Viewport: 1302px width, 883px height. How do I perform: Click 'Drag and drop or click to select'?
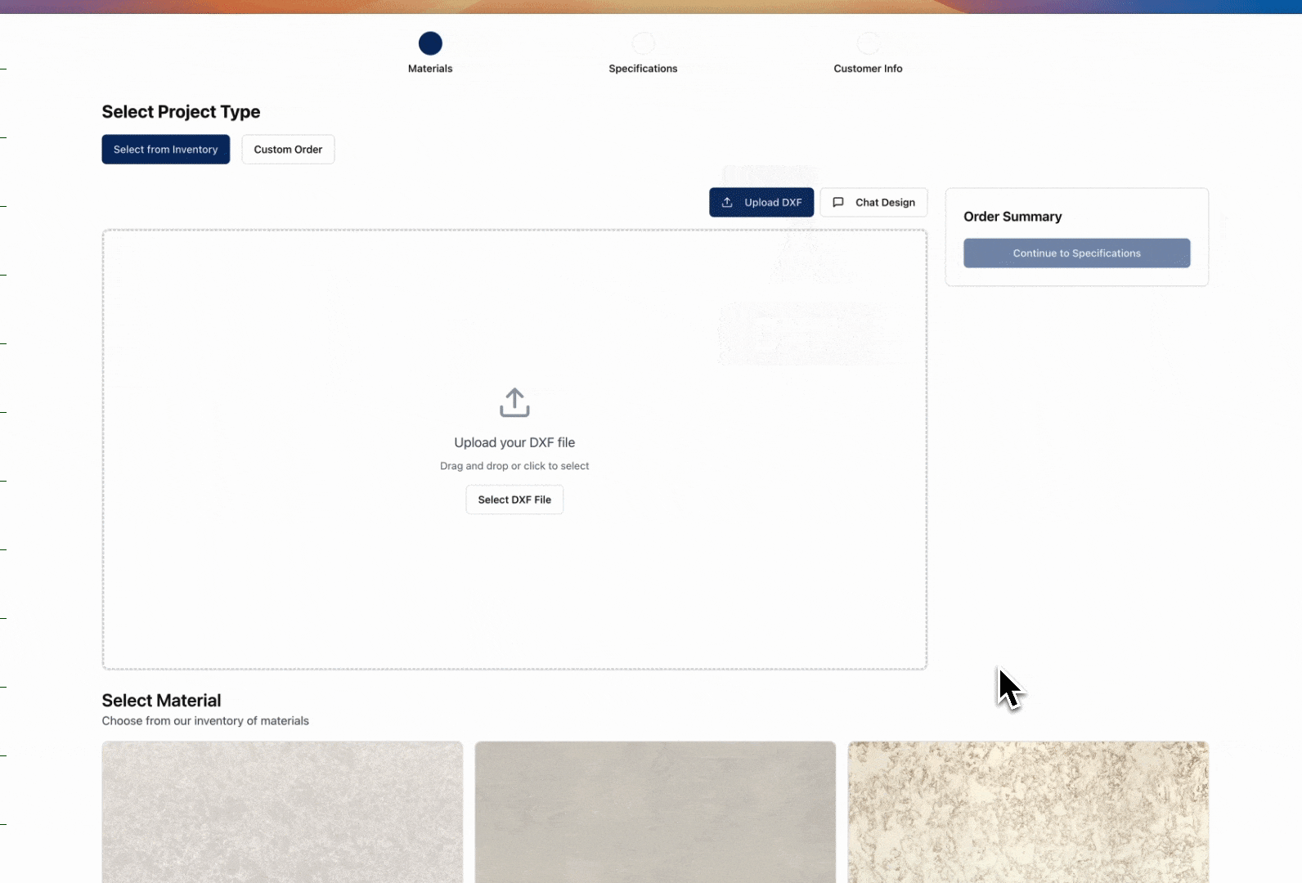(x=514, y=466)
